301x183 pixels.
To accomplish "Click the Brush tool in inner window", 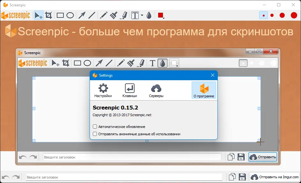I will pyautogui.click(x=130, y=63).
